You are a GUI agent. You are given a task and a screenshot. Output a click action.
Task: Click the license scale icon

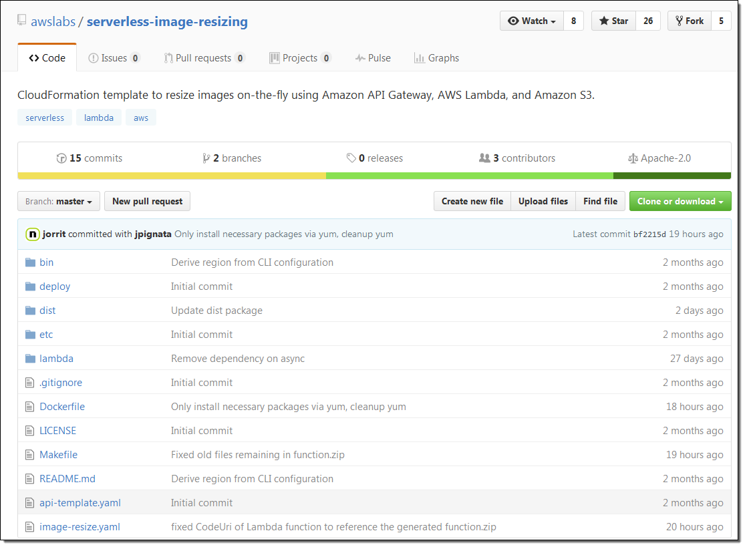coord(633,158)
